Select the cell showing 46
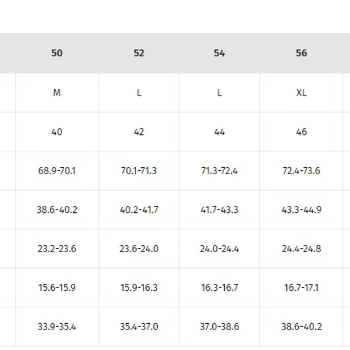 301,131
